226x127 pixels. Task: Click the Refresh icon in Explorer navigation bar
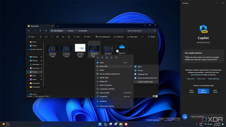(46, 31)
